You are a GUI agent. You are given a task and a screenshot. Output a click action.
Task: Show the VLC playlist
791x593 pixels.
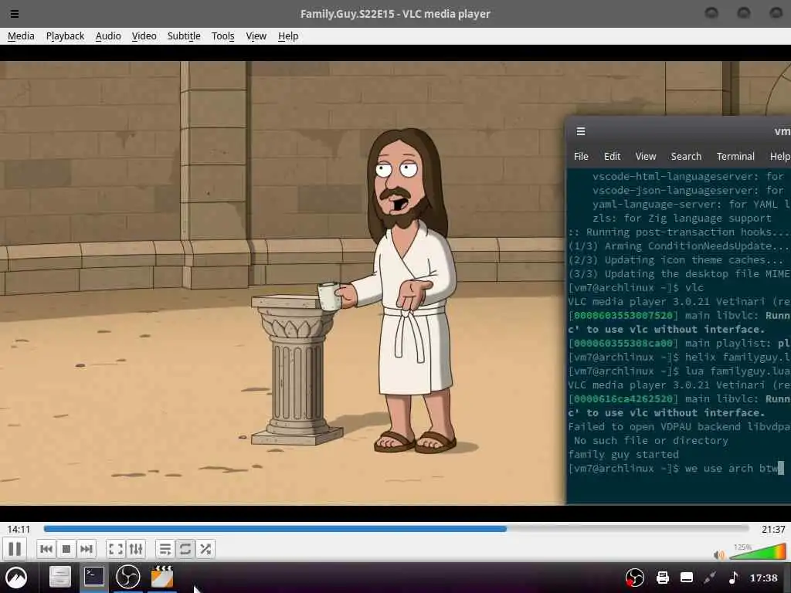(x=165, y=549)
